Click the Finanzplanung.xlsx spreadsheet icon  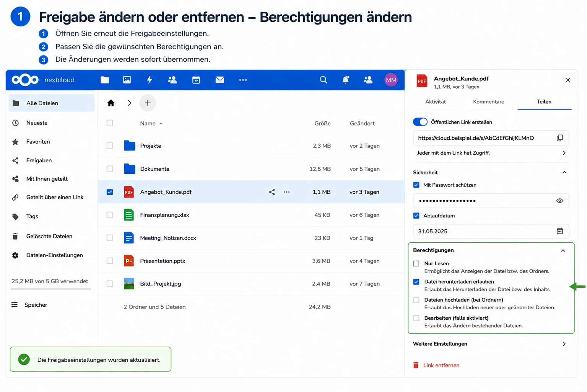129,215
